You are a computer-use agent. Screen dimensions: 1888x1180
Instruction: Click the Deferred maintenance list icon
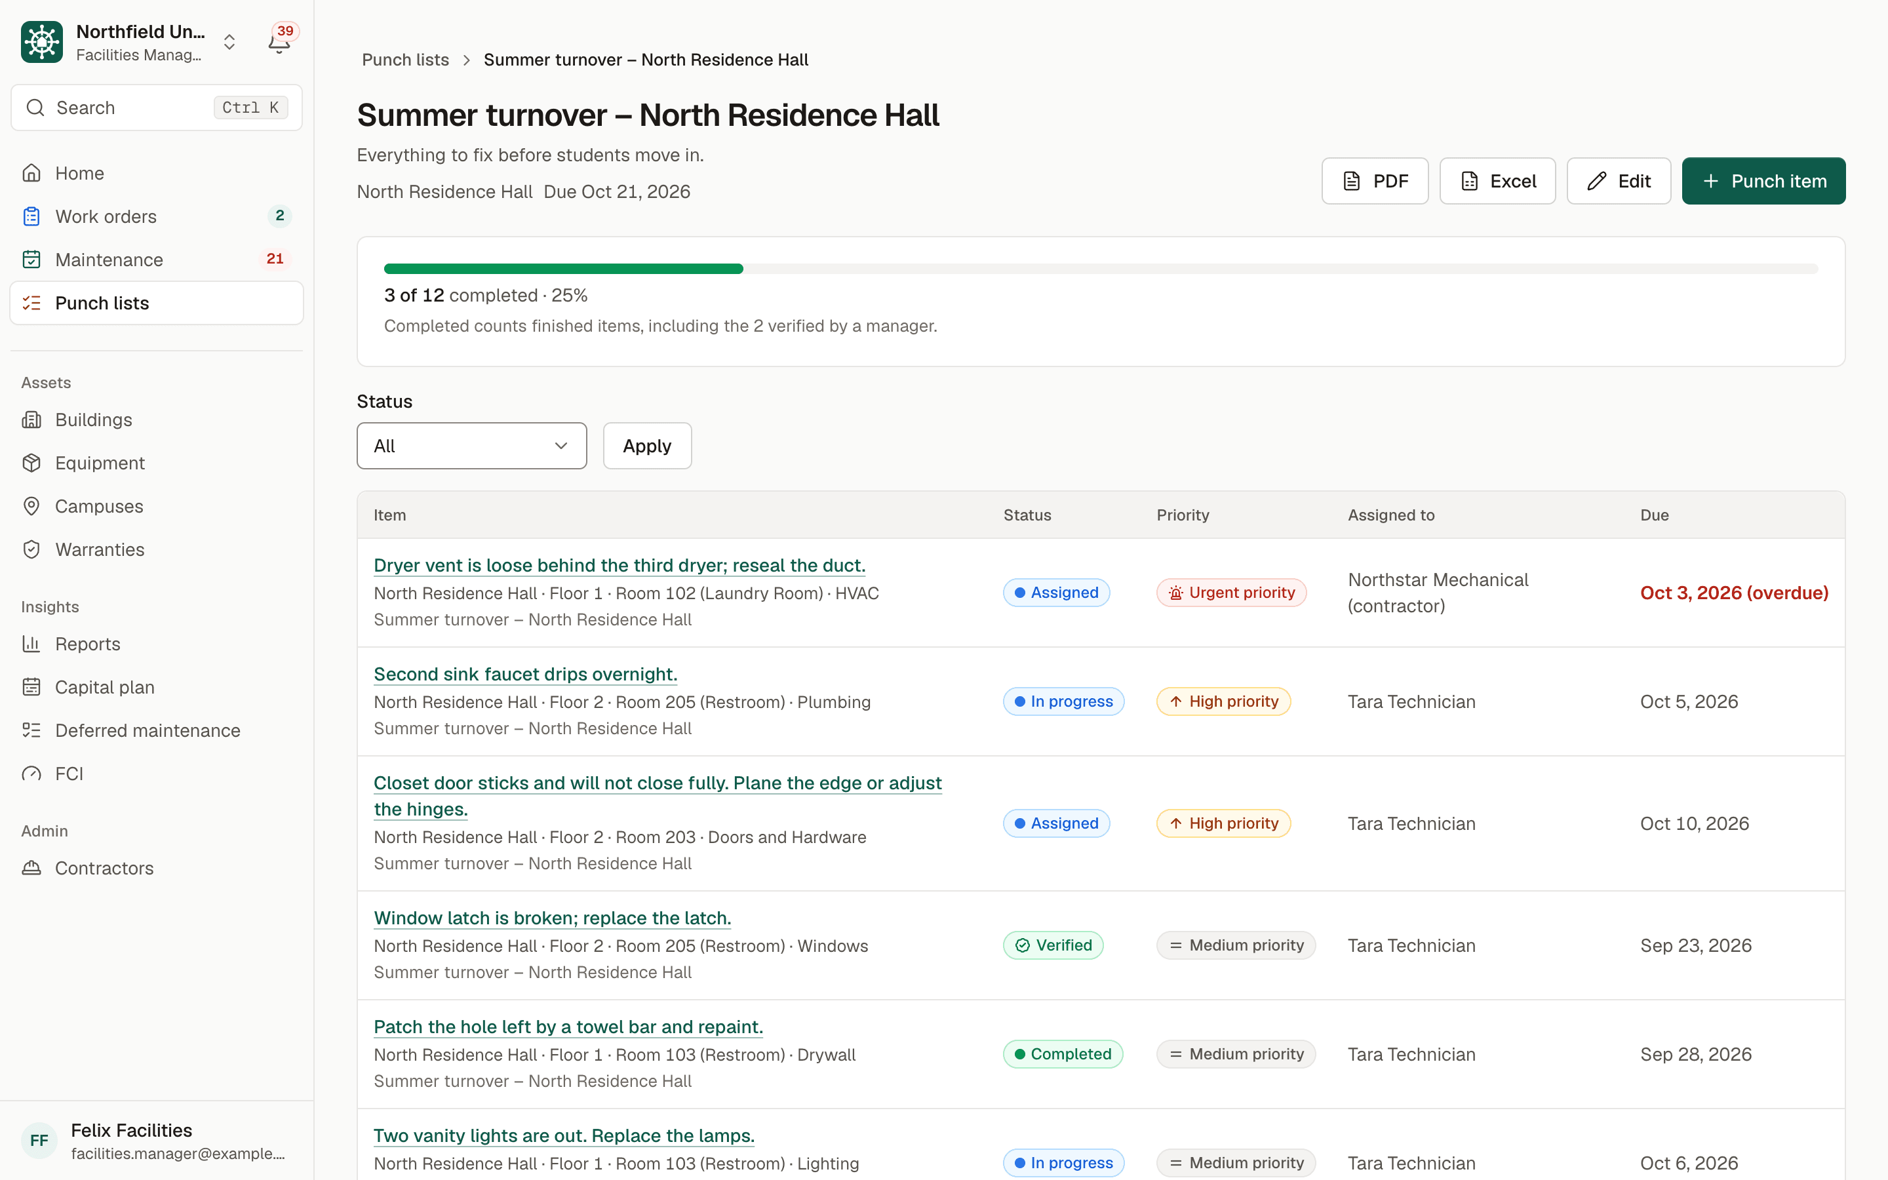31,730
